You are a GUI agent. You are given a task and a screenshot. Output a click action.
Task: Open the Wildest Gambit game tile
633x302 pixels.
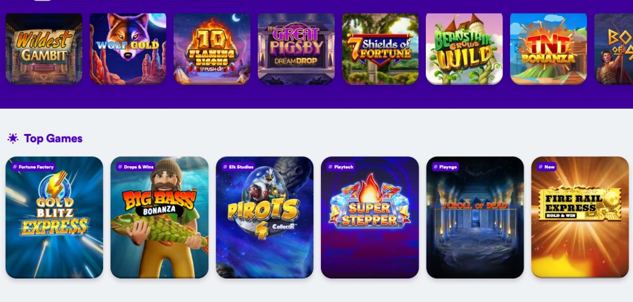pyautogui.click(x=44, y=49)
